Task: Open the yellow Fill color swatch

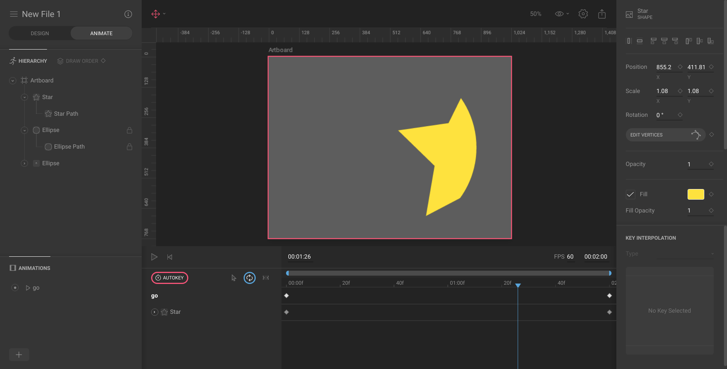Action: click(695, 194)
